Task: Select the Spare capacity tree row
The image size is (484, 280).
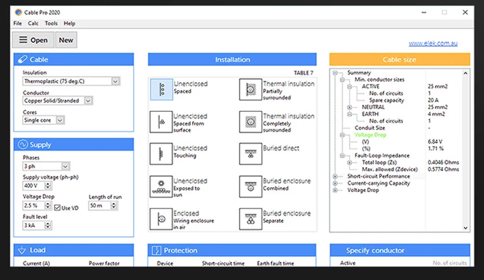Action: tap(387, 100)
